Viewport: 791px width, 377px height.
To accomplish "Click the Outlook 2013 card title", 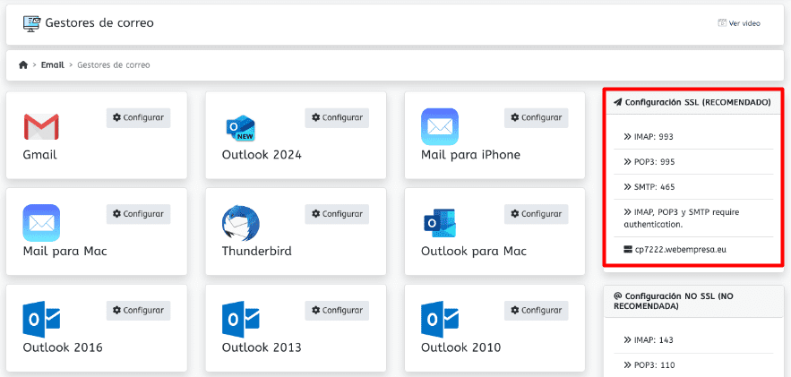I will [x=262, y=347].
